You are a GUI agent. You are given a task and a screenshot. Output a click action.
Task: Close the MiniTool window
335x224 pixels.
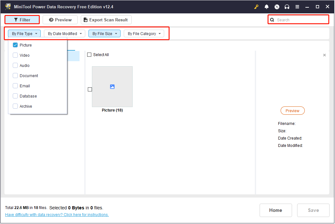327,7
